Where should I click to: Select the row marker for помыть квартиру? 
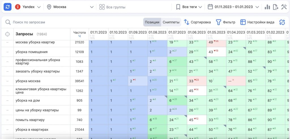pos(7,120)
